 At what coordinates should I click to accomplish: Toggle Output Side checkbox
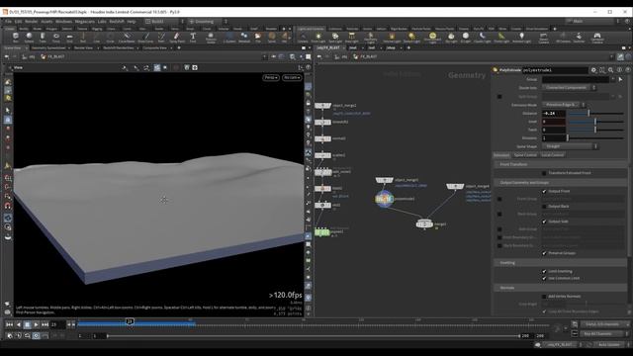tap(544, 222)
